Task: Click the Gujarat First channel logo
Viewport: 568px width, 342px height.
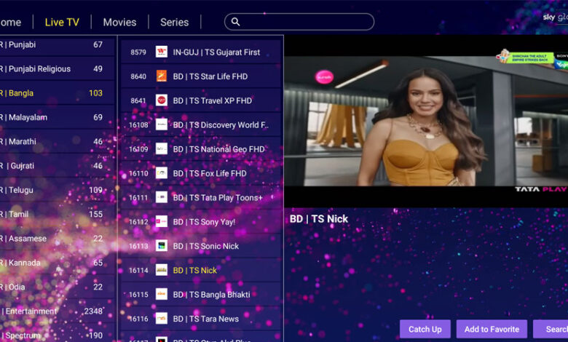Action: pyautogui.click(x=162, y=52)
